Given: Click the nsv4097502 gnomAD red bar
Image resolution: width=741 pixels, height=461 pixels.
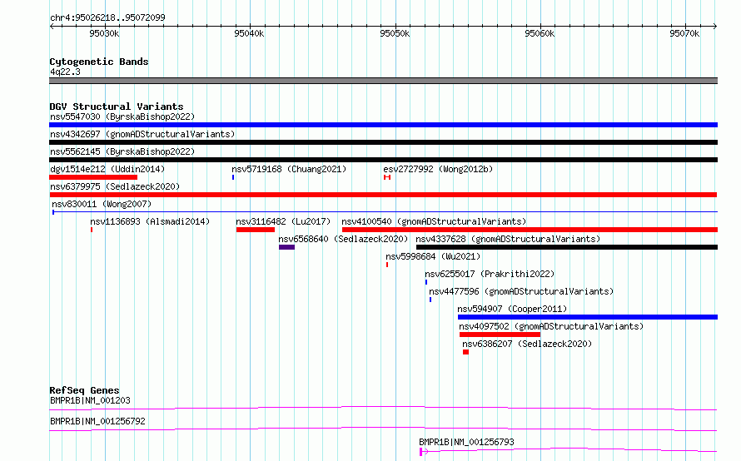Looking at the screenshot, I should [500, 335].
